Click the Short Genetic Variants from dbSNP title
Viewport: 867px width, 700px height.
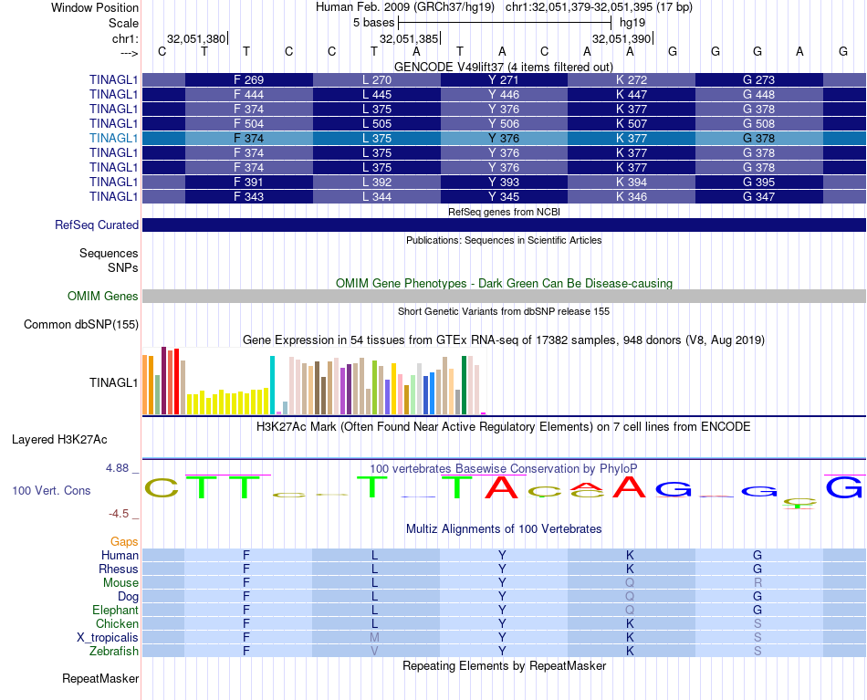[x=504, y=311]
